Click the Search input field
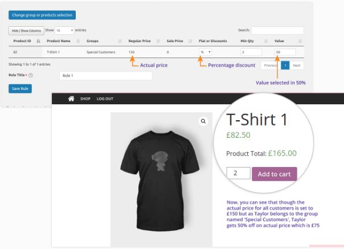344x249 pixels. pyautogui.click(x=277, y=30)
